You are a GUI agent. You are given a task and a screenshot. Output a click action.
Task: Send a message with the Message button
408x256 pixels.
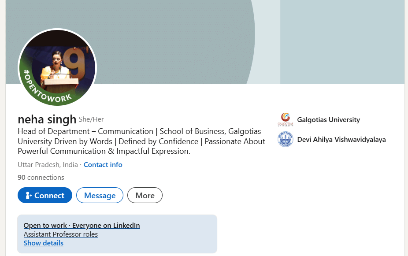pyautogui.click(x=100, y=196)
